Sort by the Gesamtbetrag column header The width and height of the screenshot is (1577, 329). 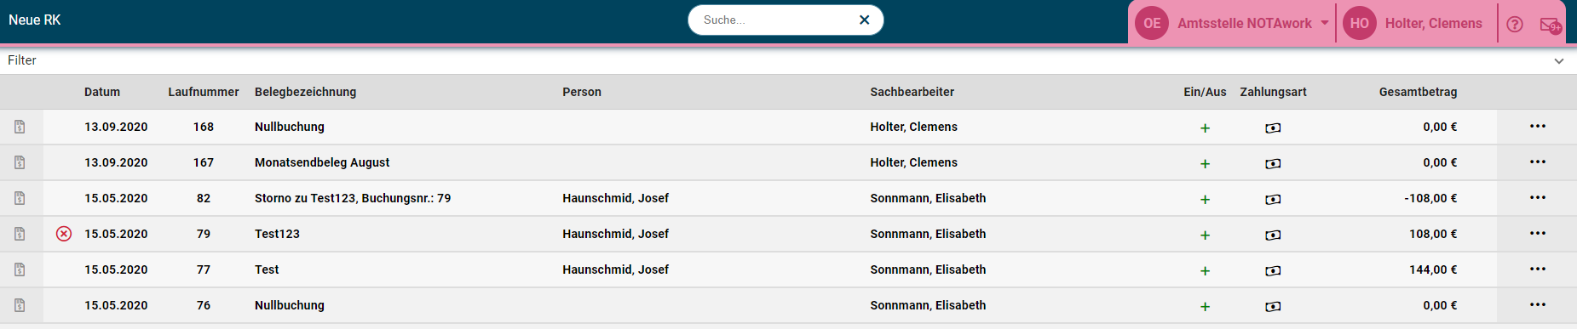[1418, 92]
